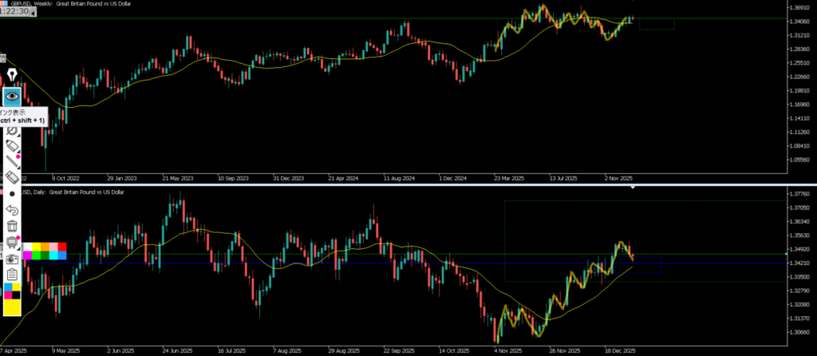
Task: Pick the magenta color swatch in palette
Action: pos(27,255)
